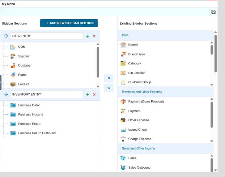The height and width of the screenshot is (177, 225).
Task: Click the Branch Area icon
Action: tap(123, 54)
